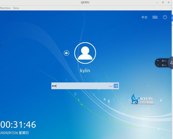Close the QEMU window
Screen dimensions: 173x139
(169, 3)
